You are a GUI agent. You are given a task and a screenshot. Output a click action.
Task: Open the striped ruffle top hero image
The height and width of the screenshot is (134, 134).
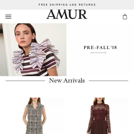(x=33, y=50)
